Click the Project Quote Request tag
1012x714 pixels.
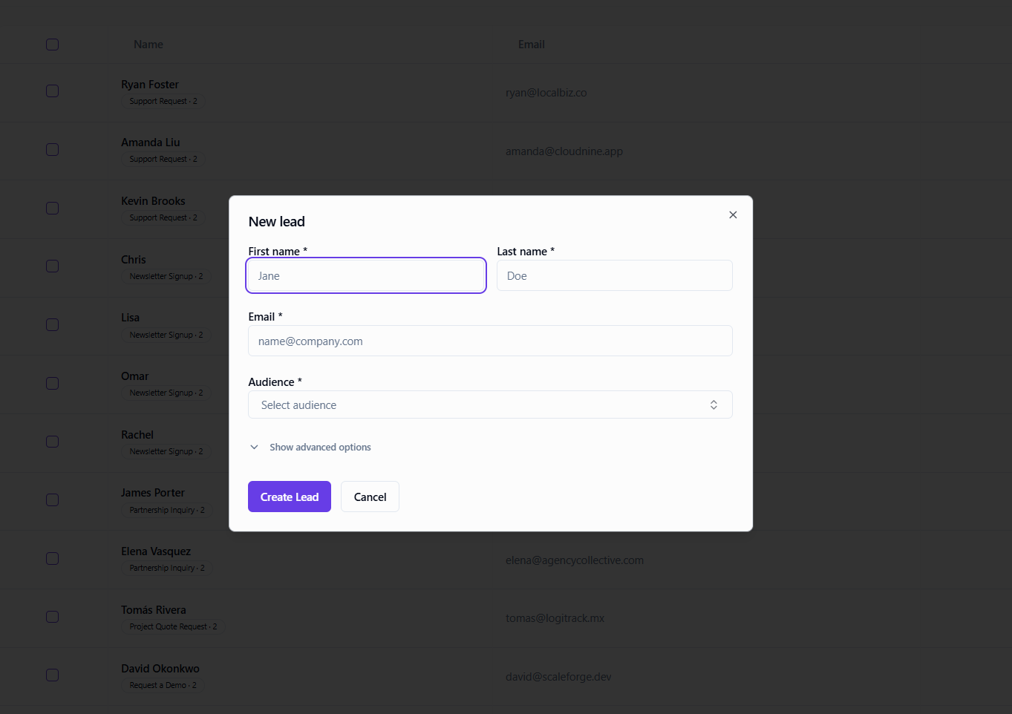[x=174, y=626]
